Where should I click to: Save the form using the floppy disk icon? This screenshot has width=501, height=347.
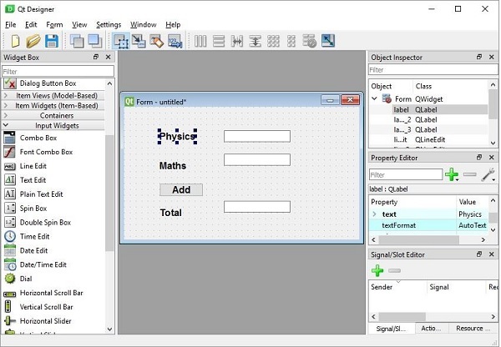(52, 41)
